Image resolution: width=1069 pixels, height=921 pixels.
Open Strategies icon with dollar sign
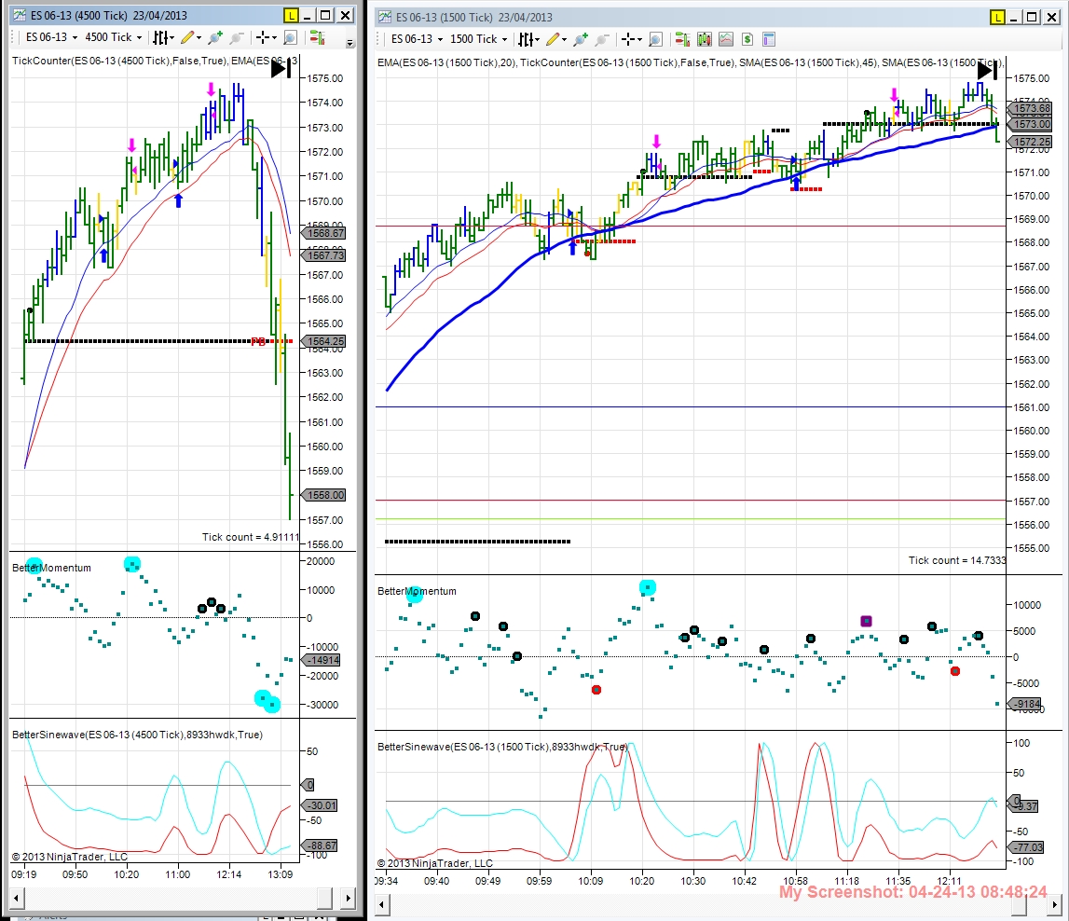click(747, 39)
